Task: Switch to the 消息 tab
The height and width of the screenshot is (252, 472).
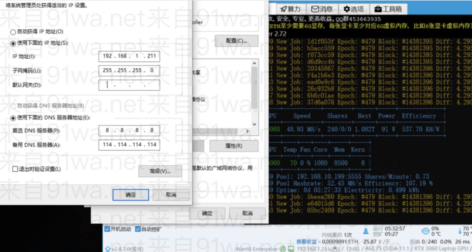Action: (322, 9)
